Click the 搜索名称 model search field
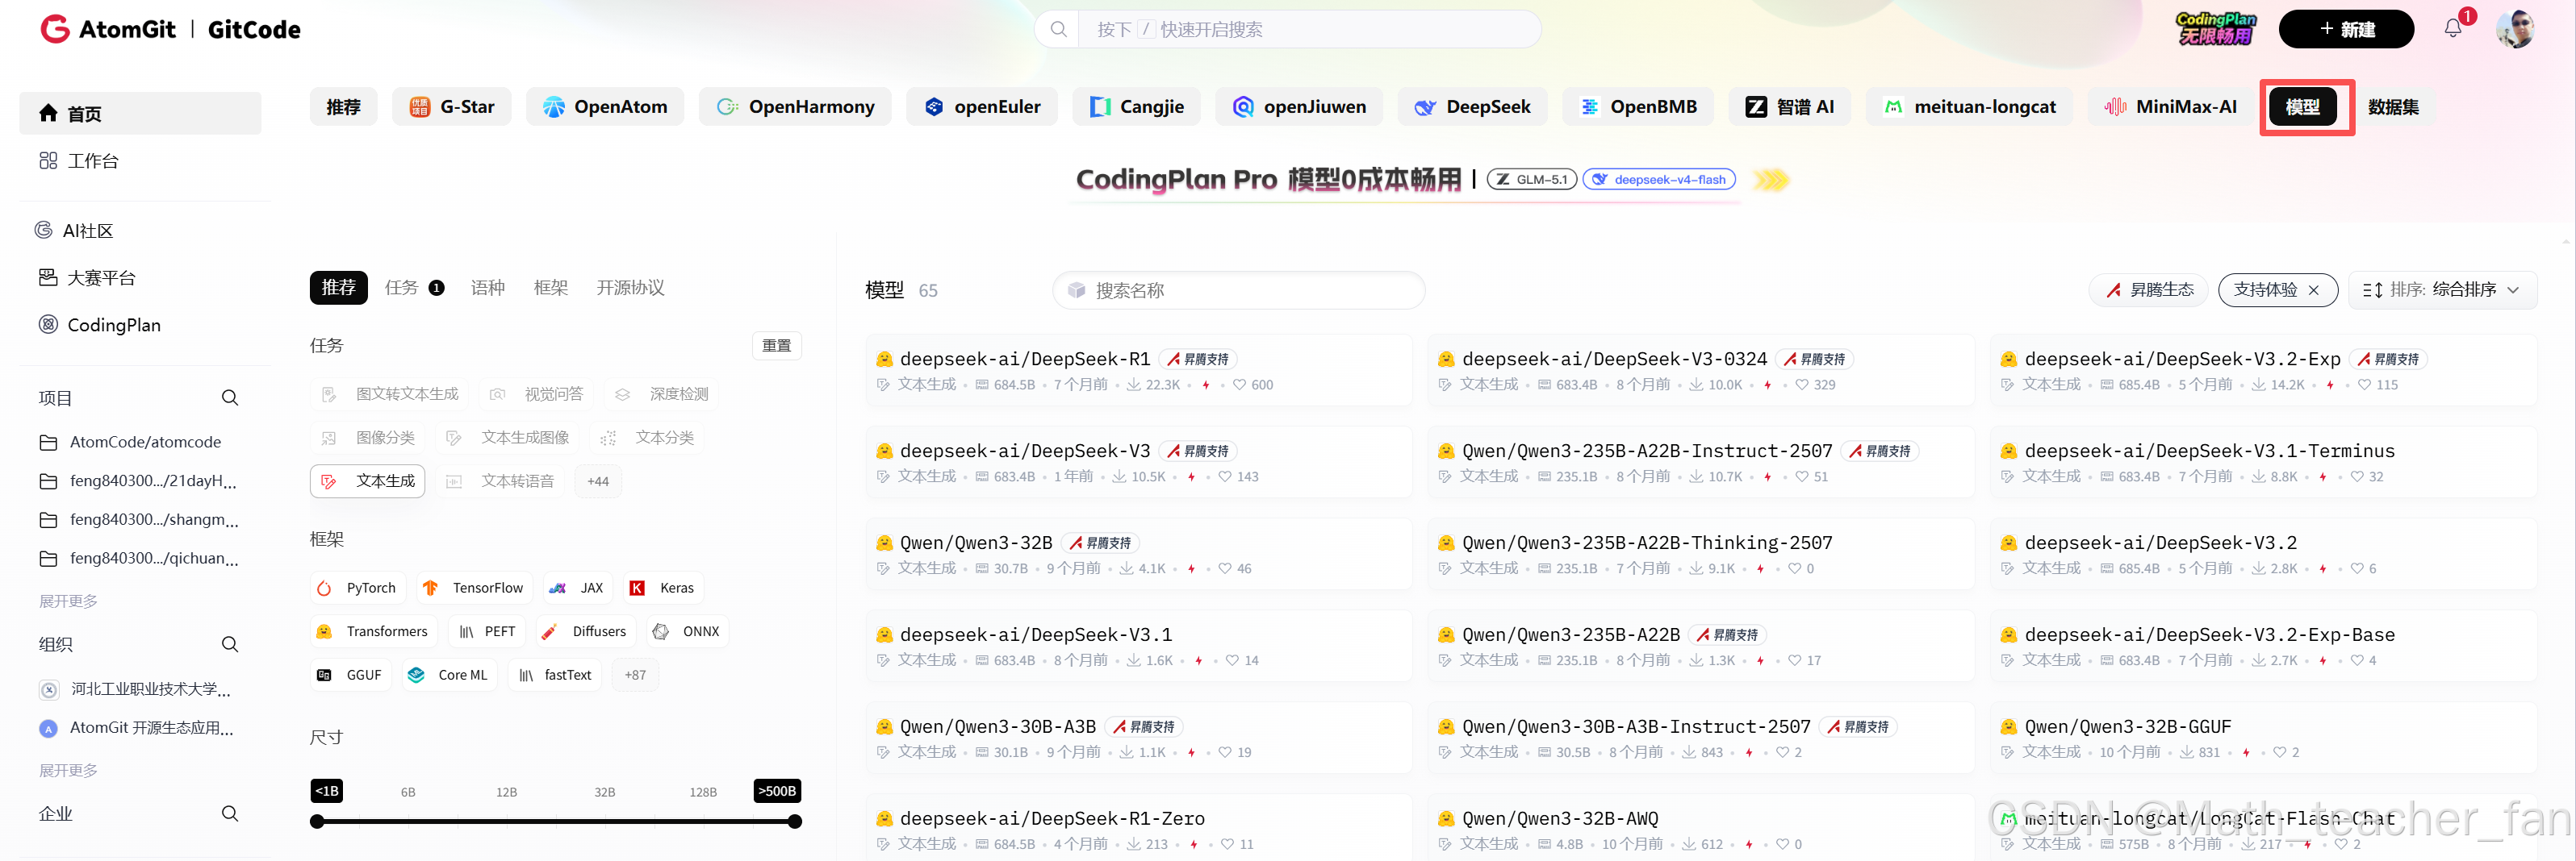The height and width of the screenshot is (861, 2576). (1238, 289)
